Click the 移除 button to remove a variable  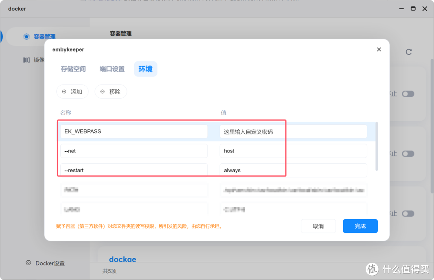tap(111, 91)
